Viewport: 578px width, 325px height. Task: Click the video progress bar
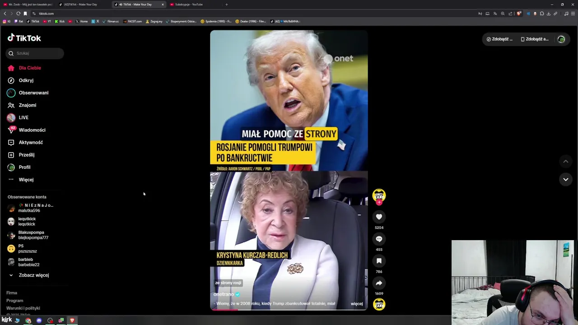pos(289,310)
